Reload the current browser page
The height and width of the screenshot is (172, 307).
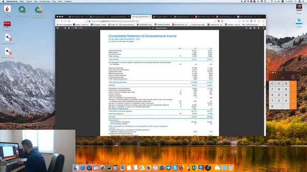pyautogui.click(x=65, y=21)
